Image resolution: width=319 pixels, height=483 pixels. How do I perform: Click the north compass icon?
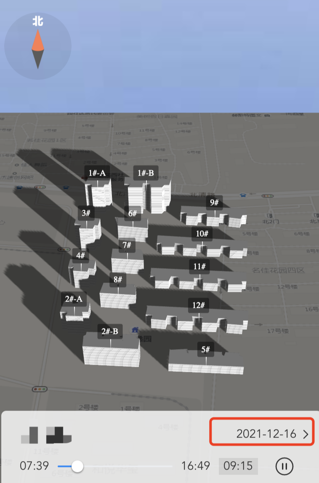[38, 46]
